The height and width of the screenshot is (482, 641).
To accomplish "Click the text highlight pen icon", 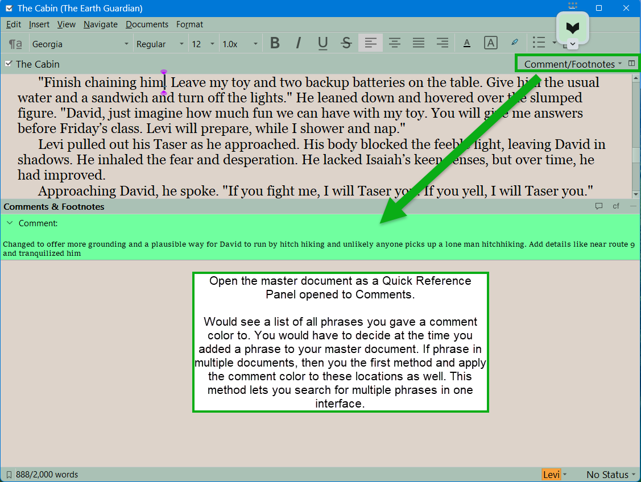I will pyautogui.click(x=515, y=43).
